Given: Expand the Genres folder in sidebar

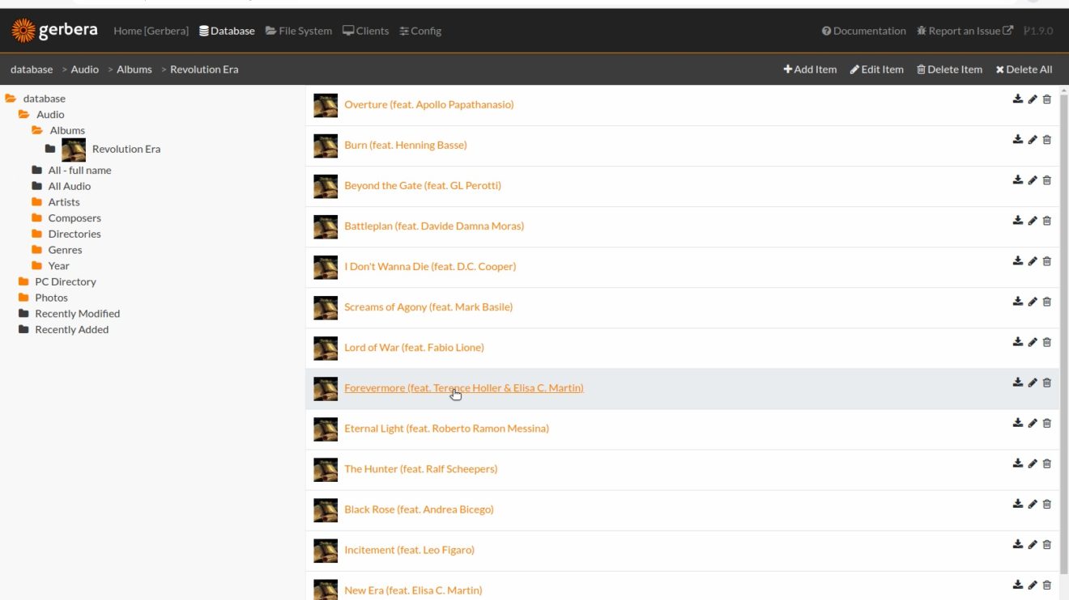Looking at the screenshot, I should tap(36, 250).
